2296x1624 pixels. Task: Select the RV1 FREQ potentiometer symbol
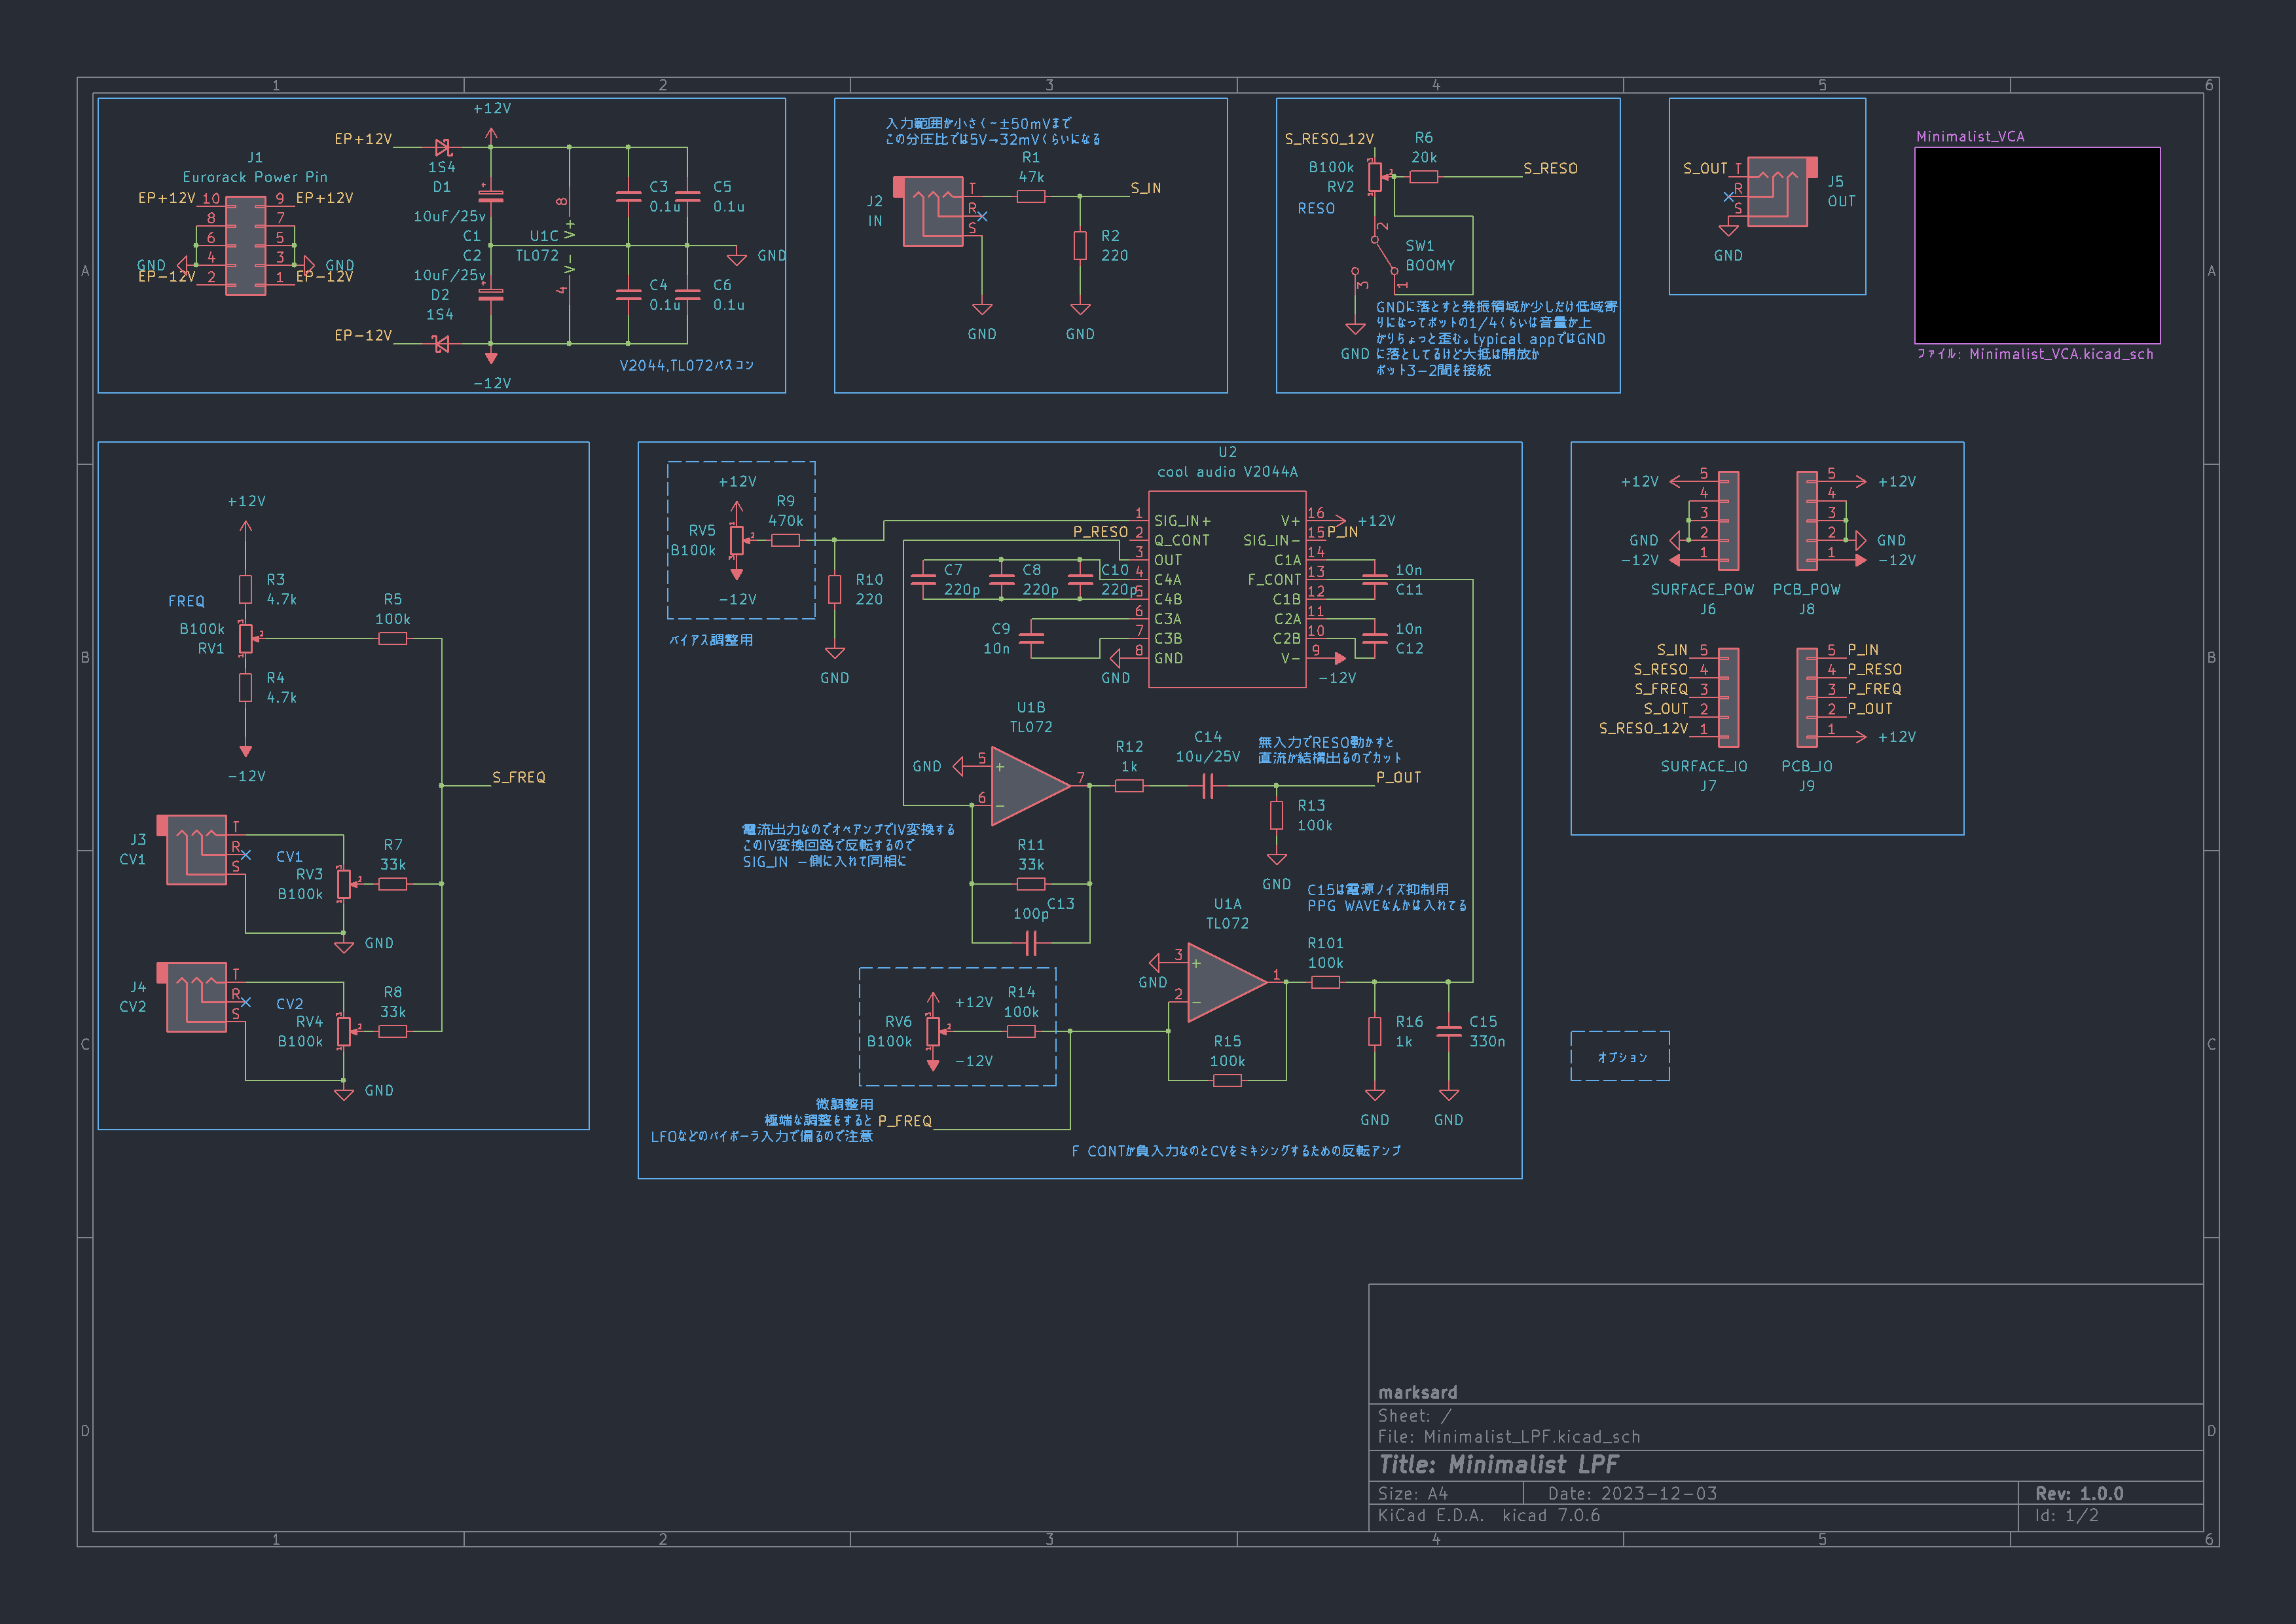click(x=245, y=638)
